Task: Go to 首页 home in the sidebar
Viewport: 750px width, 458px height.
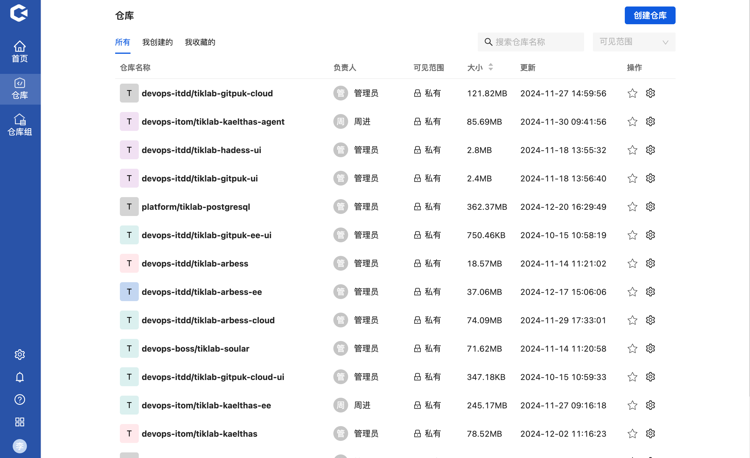Action: point(20,51)
